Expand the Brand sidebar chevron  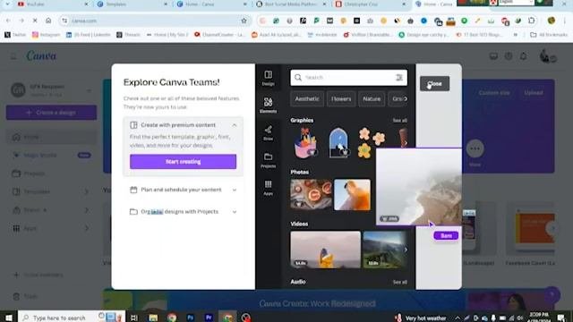tap(87, 210)
